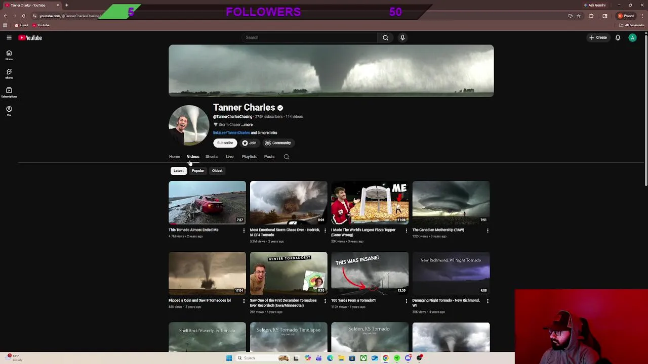Open the Gmail bookmark
Image resolution: width=648 pixels, height=364 pixels.
21,25
